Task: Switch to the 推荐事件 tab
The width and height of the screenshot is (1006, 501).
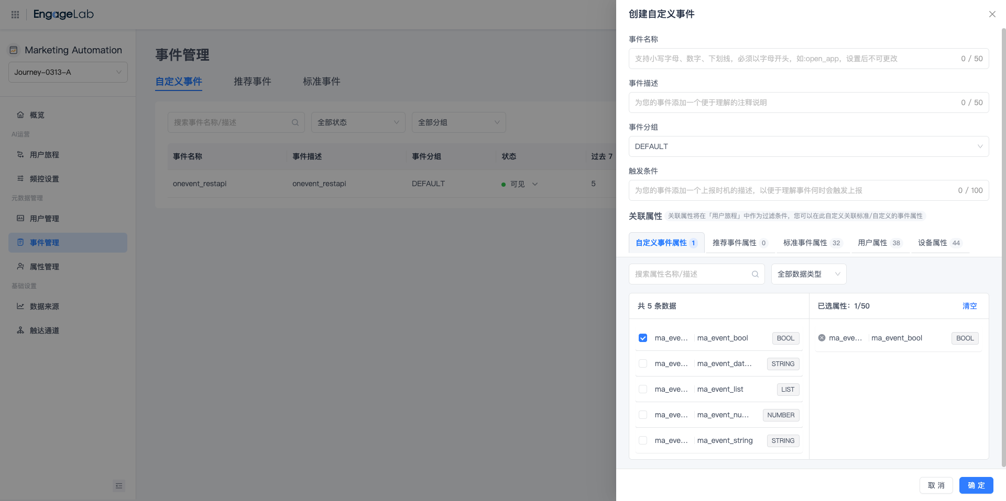Action: pyautogui.click(x=253, y=82)
